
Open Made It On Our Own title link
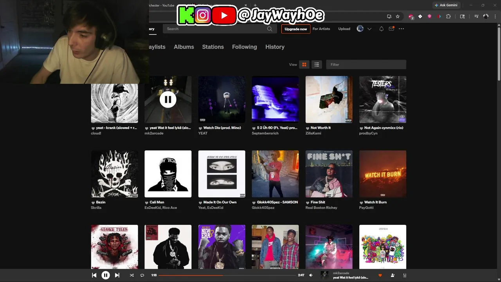(220, 202)
